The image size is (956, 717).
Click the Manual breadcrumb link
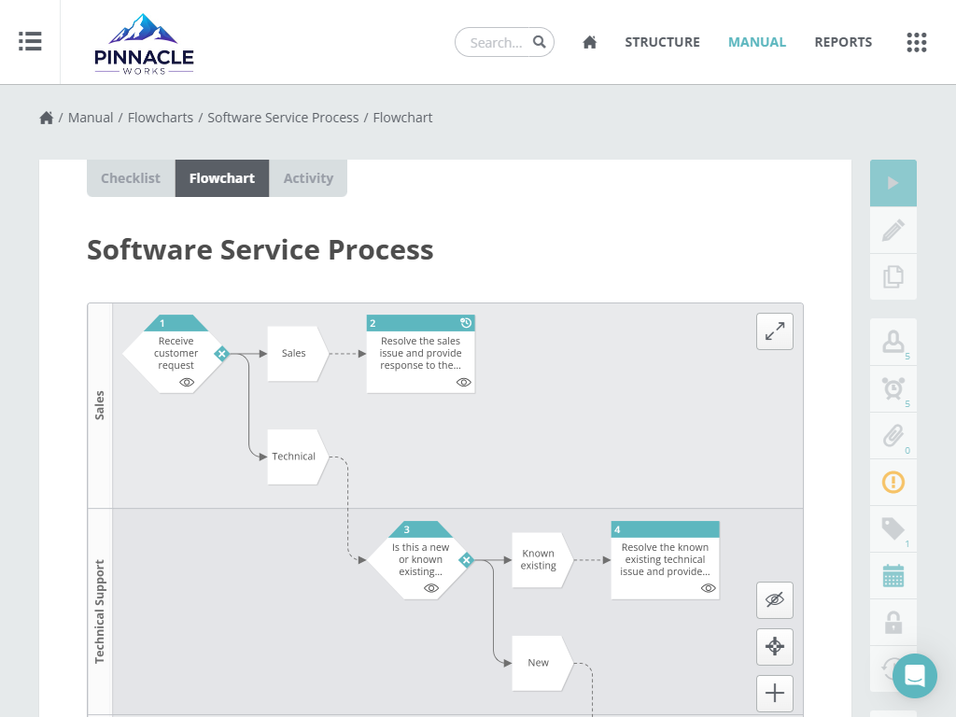pyautogui.click(x=91, y=118)
